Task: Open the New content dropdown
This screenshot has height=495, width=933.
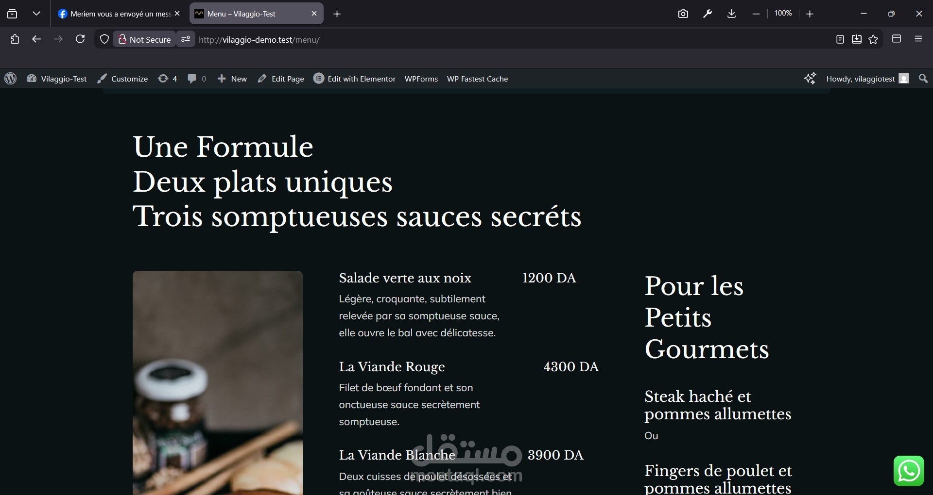Action: (232, 79)
